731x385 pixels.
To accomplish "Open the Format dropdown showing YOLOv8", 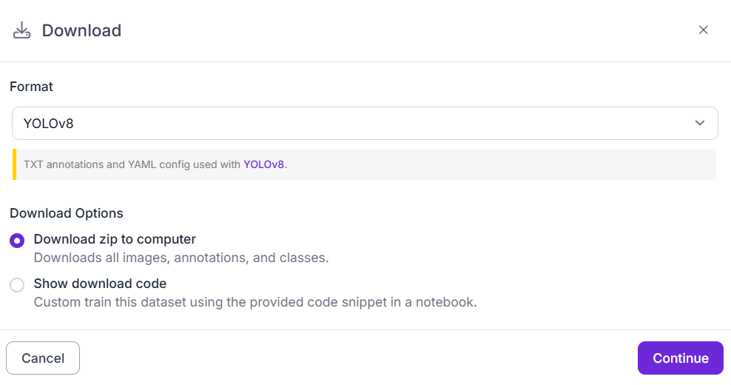I will (365, 123).
